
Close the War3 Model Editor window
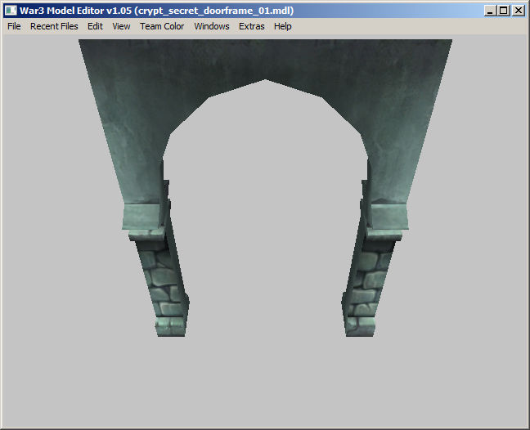519,11
